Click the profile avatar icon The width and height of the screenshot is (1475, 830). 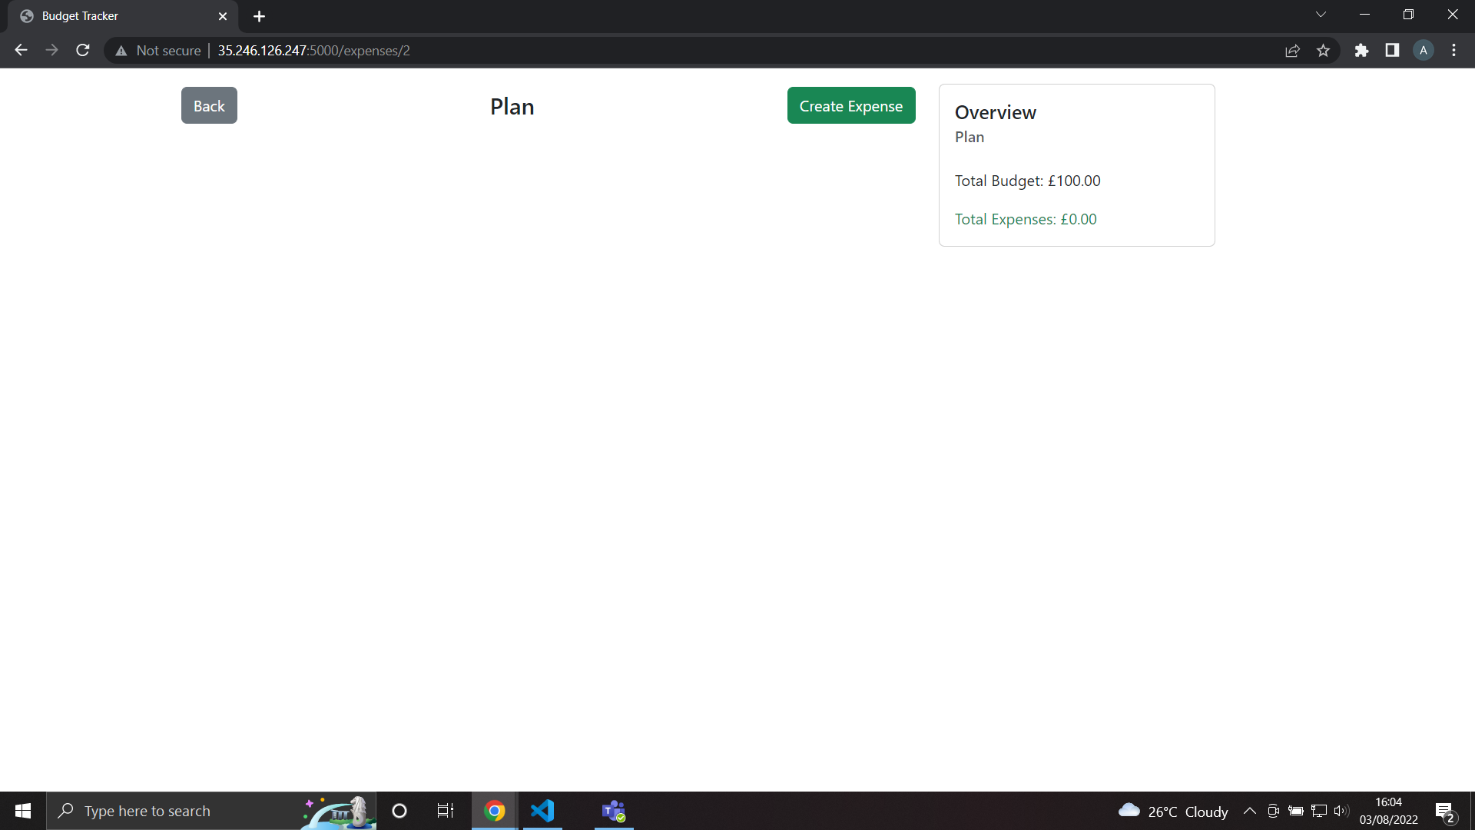(1423, 50)
